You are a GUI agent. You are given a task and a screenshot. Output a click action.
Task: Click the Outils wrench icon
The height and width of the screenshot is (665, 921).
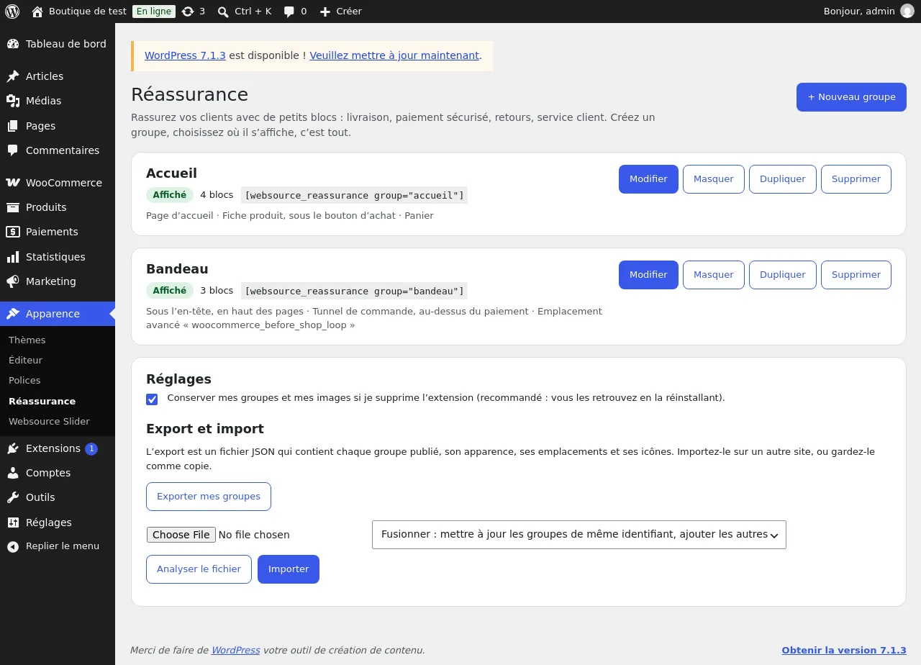click(13, 497)
